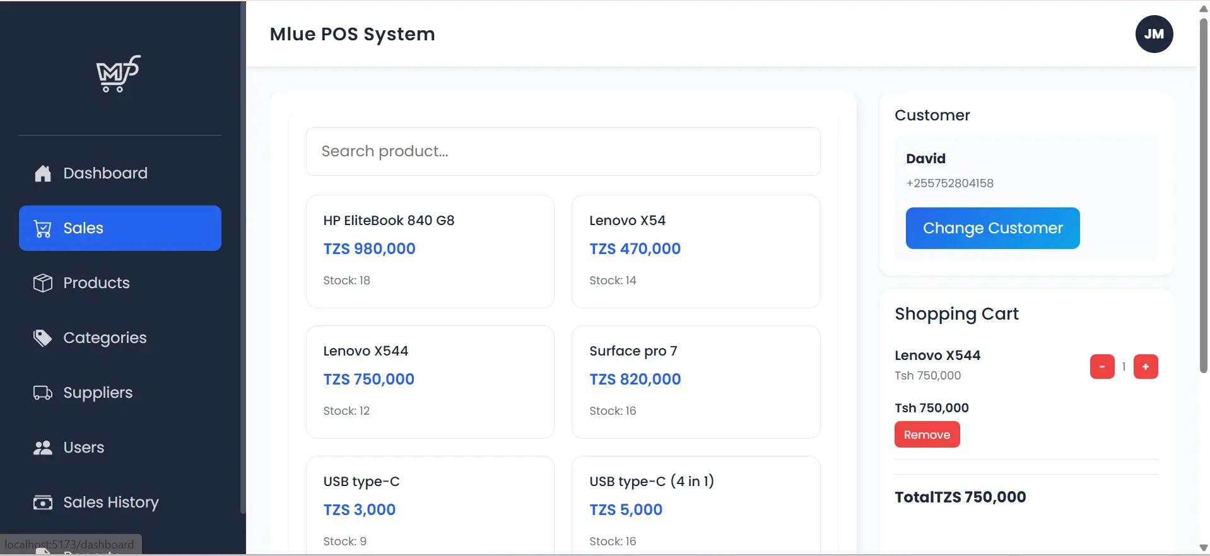Add Lenovo X54 product card
1210x556 pixels.
(696, 252)
